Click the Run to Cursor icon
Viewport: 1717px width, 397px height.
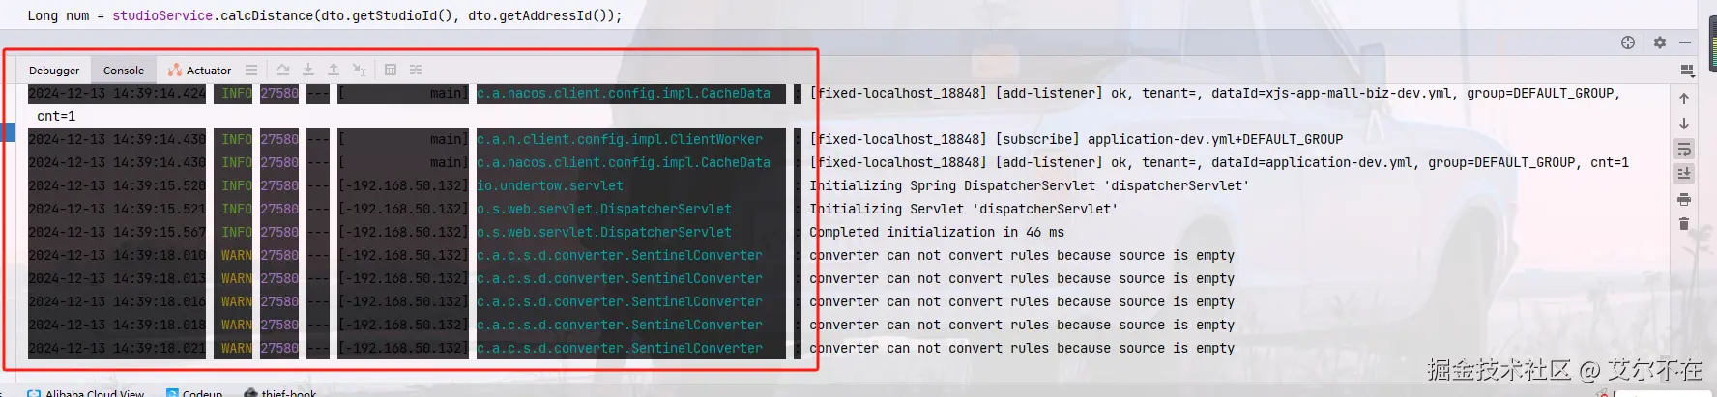359,70
